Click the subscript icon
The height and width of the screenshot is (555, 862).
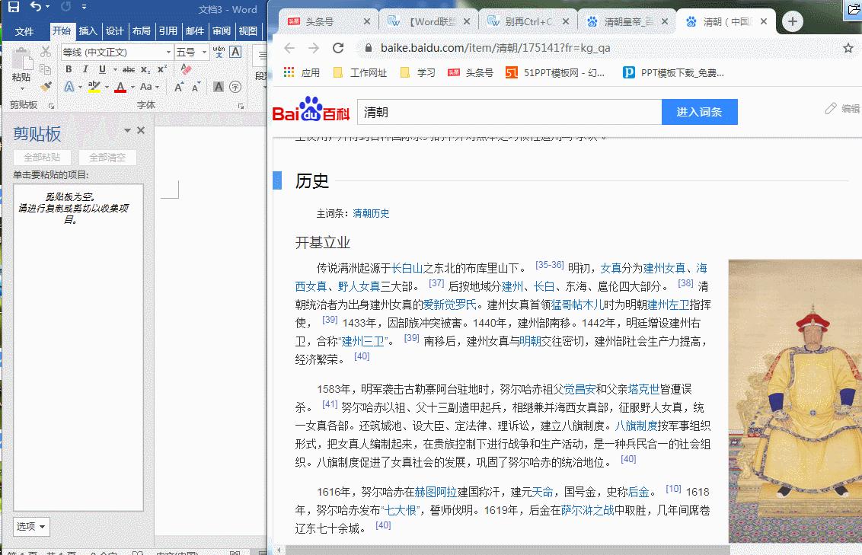tap(145, 69)
